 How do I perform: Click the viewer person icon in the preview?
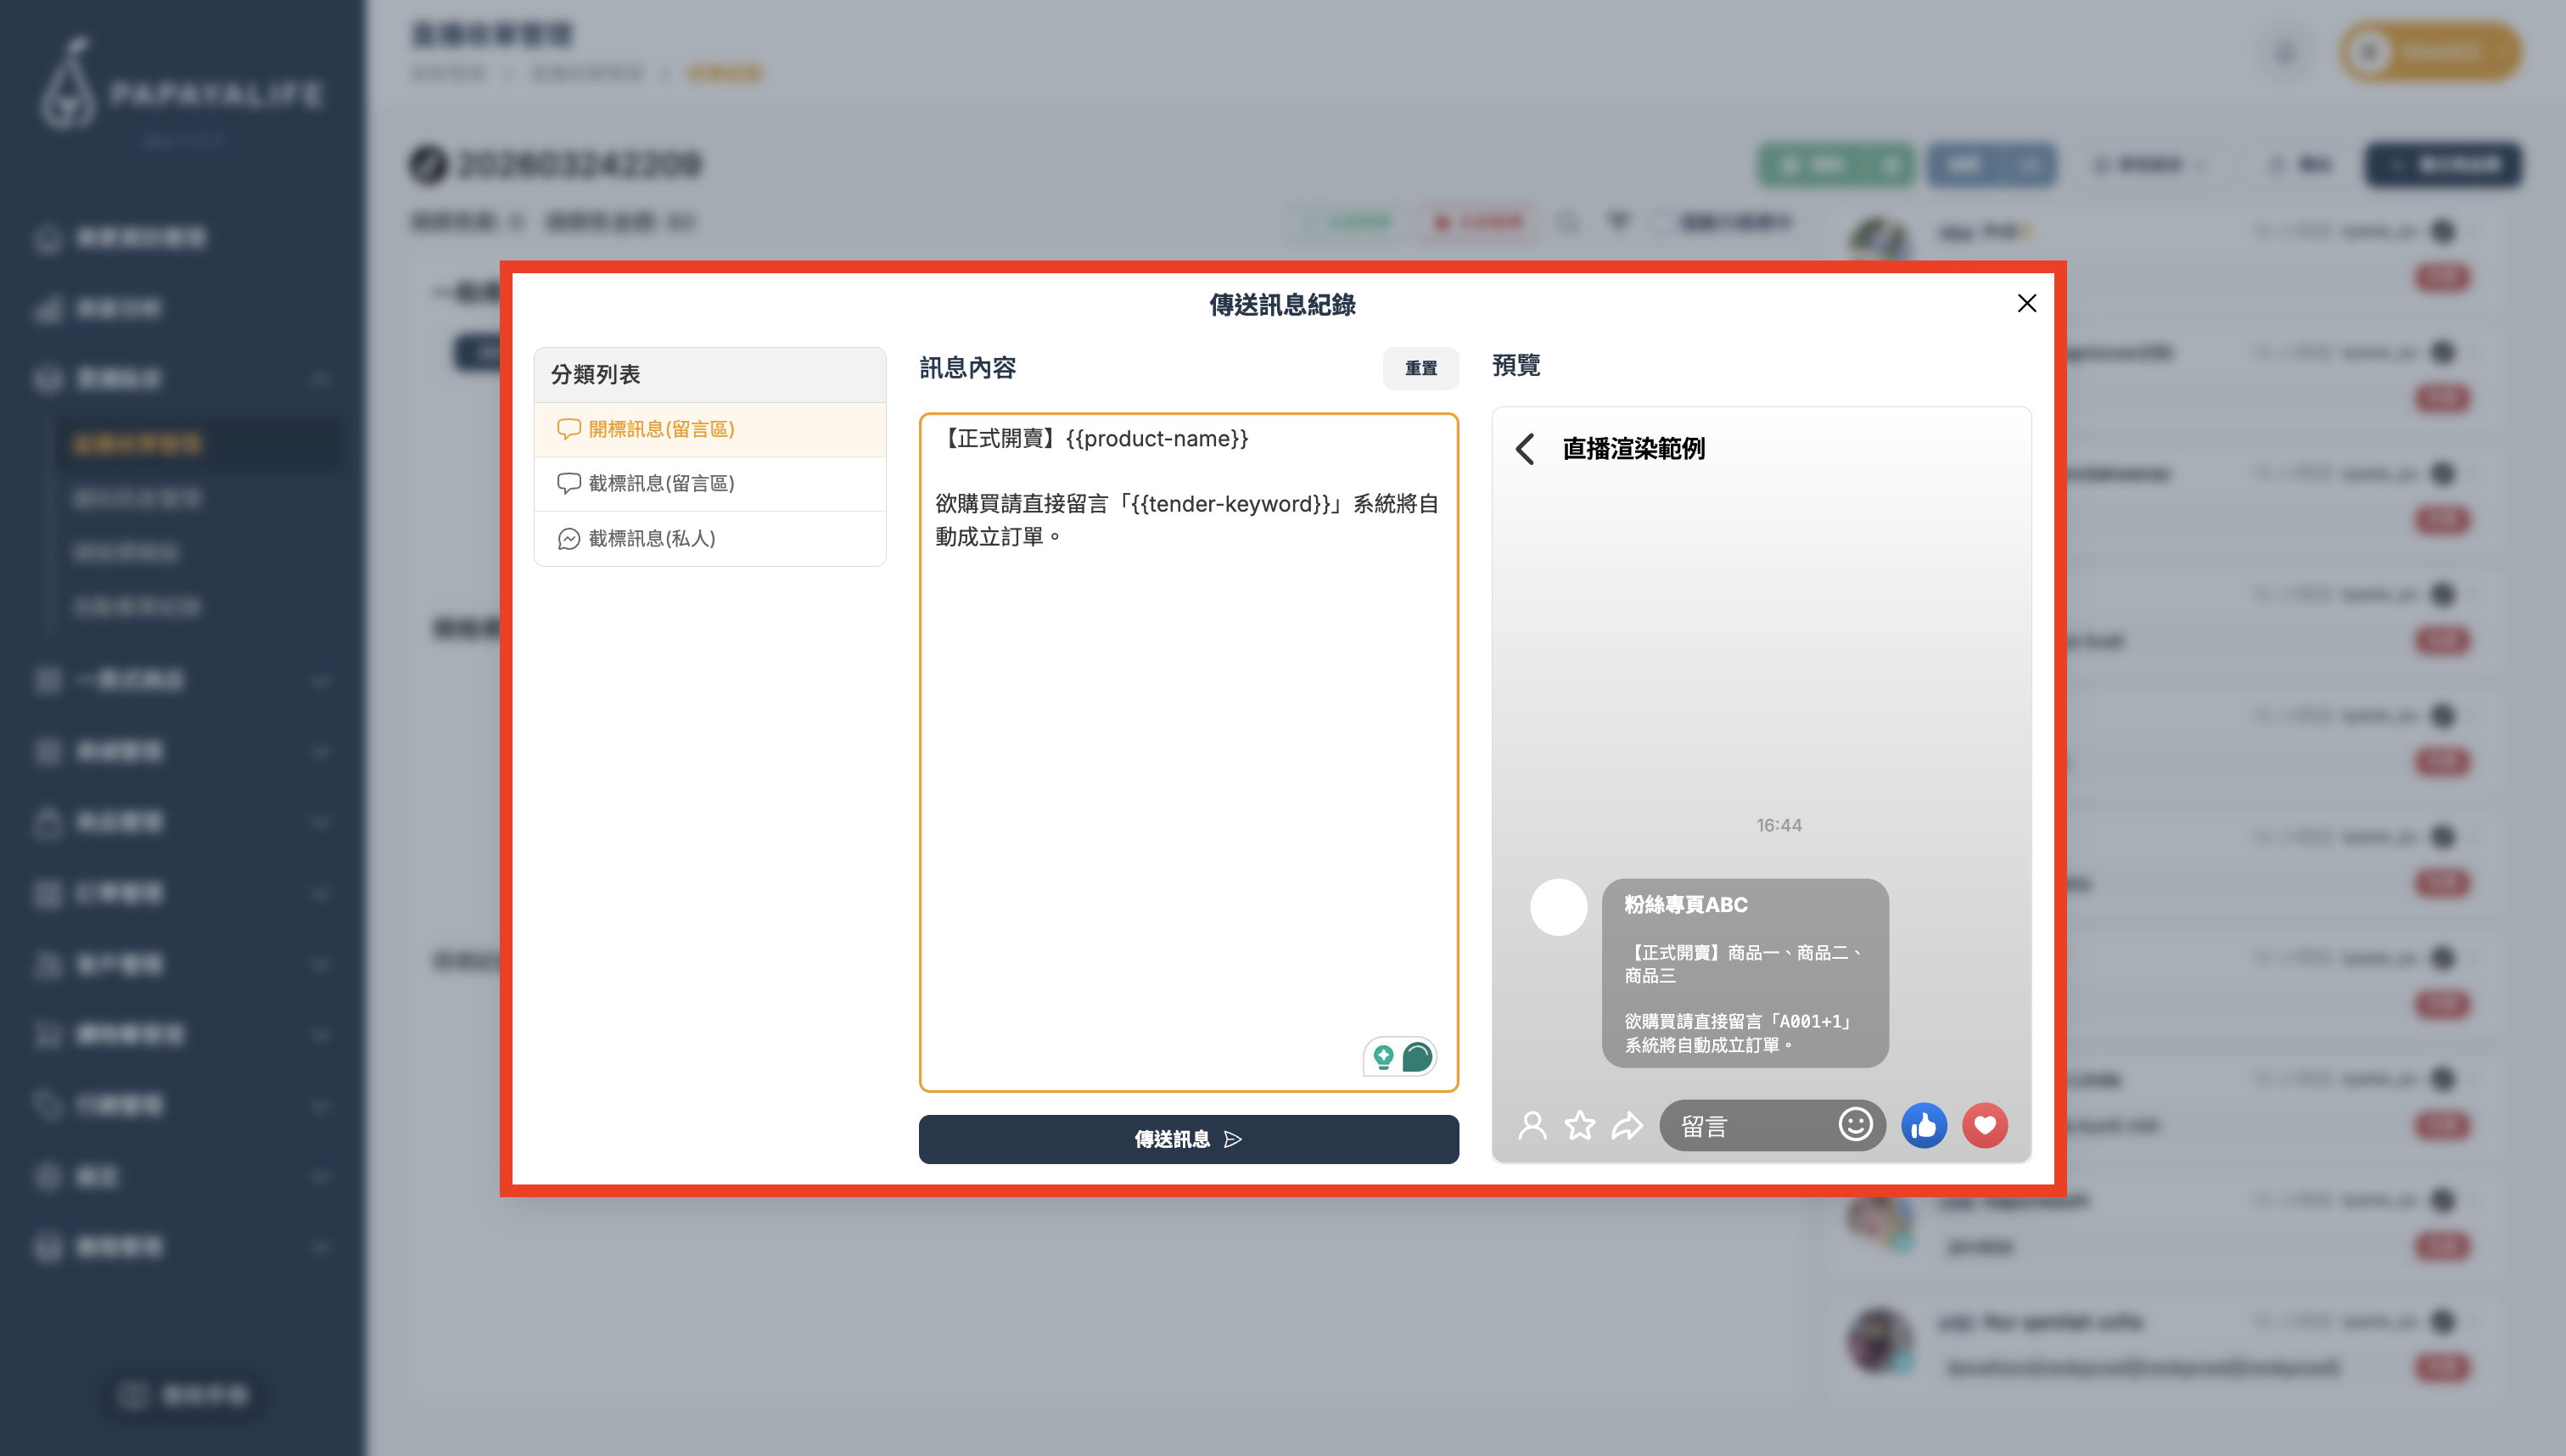1532,1125
